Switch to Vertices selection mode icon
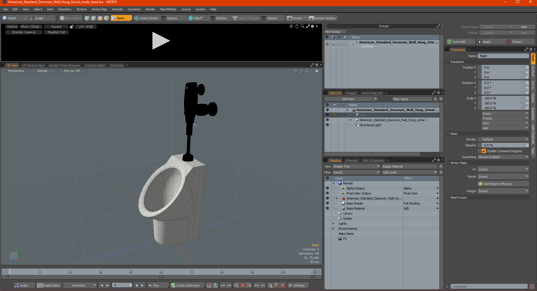The height and width of the screenshot is (291, 537). (x=87, y=18)
